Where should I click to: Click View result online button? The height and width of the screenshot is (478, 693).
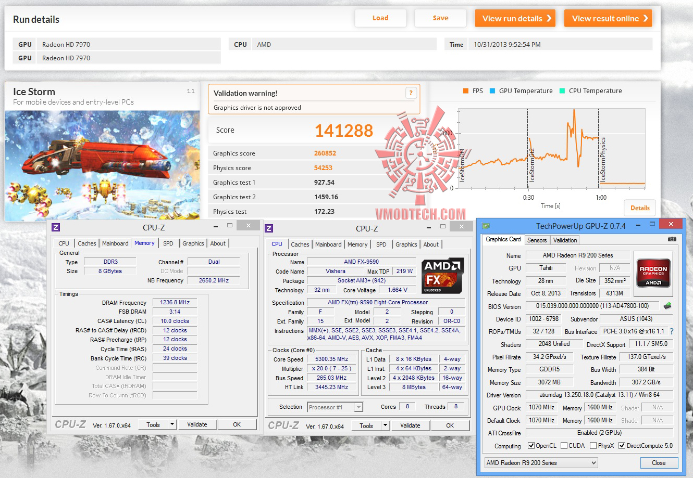[608, 18]
